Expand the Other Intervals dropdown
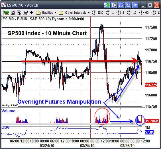The height and width of the screenshot is (149, 161). point(74,13)
